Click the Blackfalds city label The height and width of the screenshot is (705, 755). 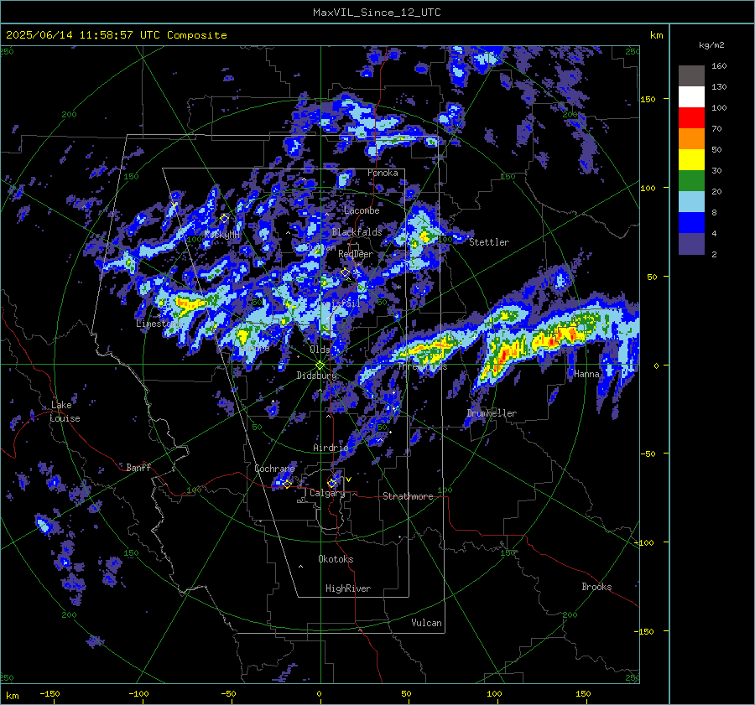coord(357,232)
